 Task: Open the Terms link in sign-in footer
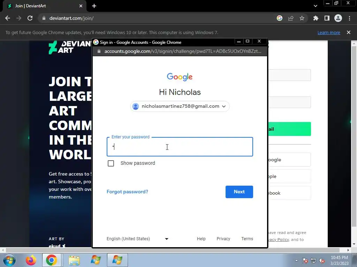coord(247,238)
